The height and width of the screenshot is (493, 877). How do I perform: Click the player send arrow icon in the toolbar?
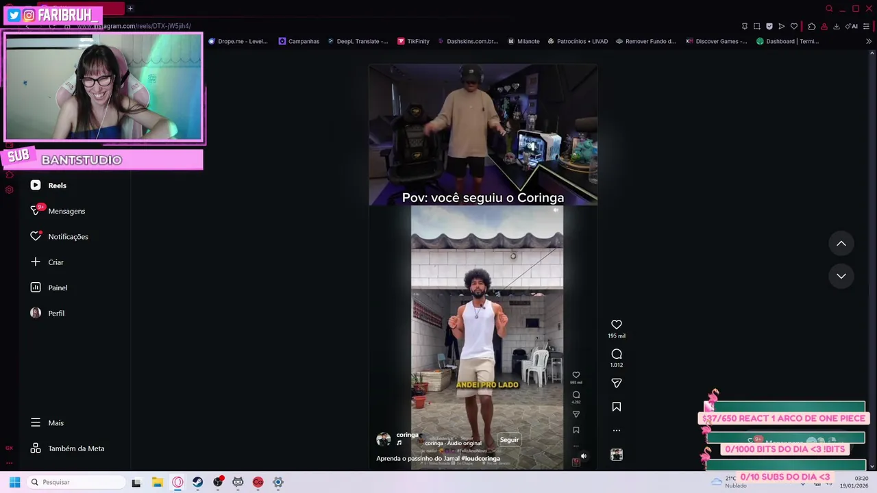782,26
